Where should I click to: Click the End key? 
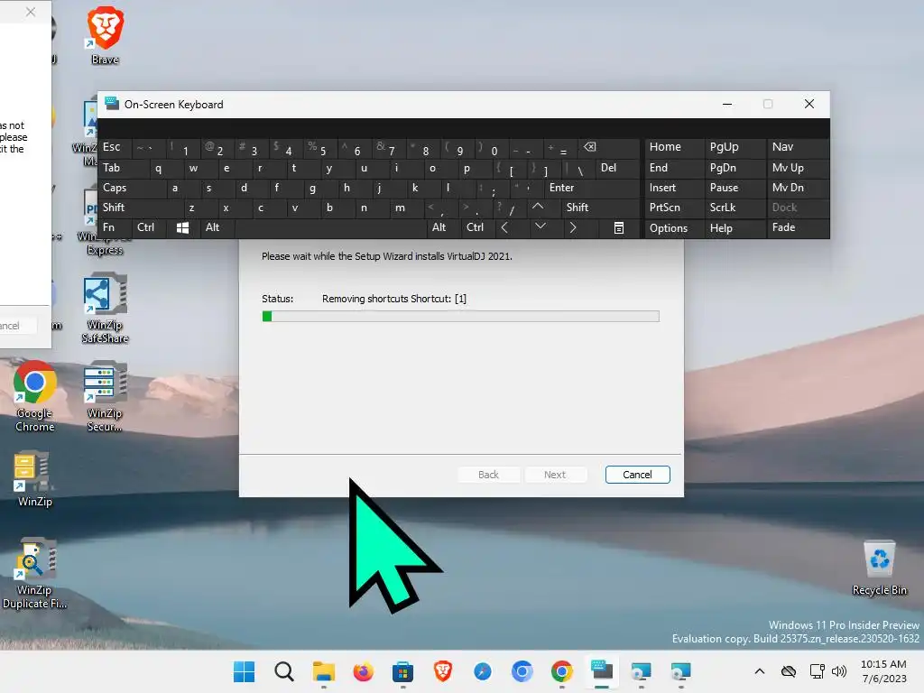[673, 168]
